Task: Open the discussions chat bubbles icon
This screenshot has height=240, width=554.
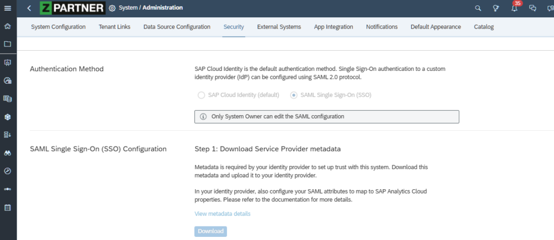Action: 533,8
